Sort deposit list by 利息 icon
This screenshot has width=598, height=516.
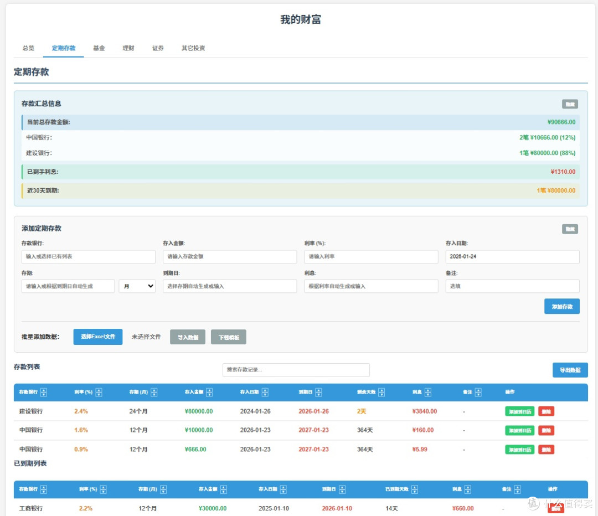click(428, 392)
